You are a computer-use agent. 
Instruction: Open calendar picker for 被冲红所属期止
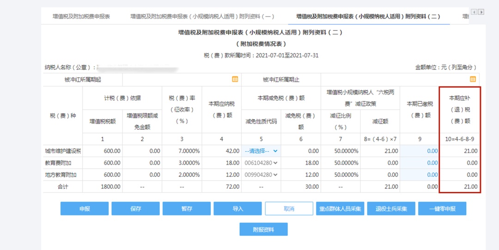473,79
